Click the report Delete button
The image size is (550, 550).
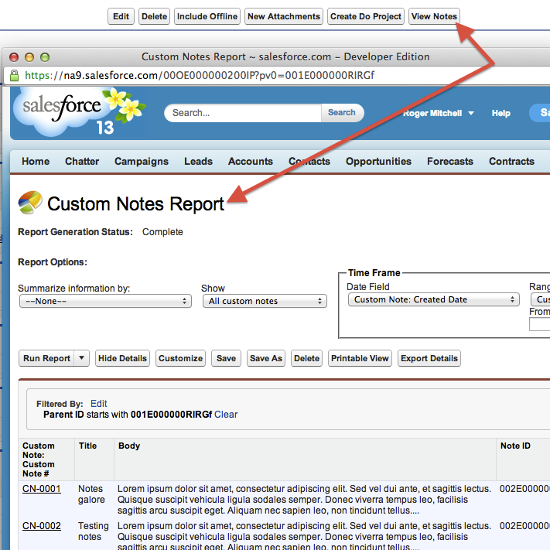pos(306,358)
